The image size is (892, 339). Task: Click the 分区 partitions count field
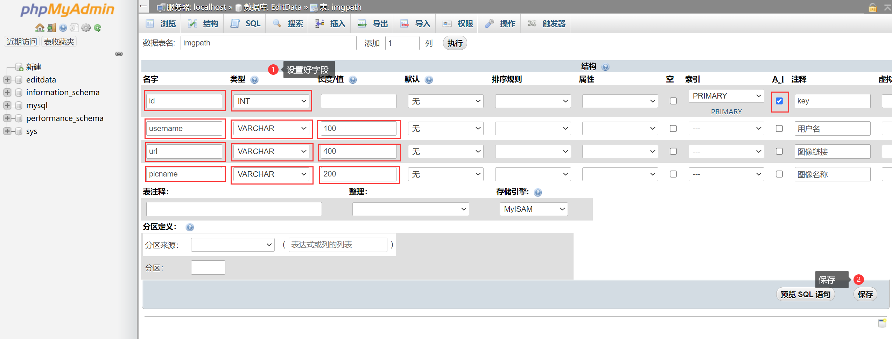[x=208, y=268]
